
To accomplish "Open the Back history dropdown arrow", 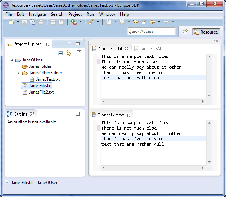I will click(159, 22).
